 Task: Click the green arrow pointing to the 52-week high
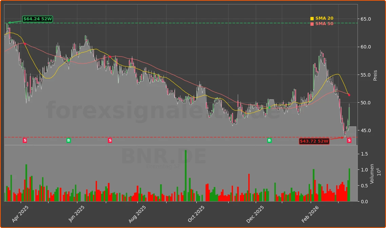tap(14, 22)
